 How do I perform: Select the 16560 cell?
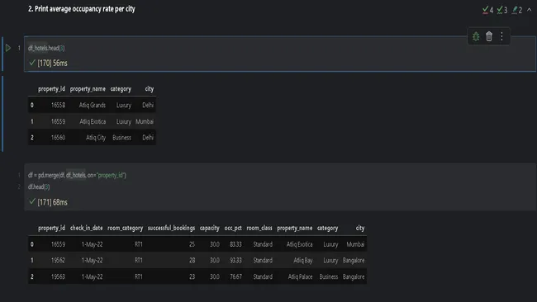pyautogui.click(x=58, y=138)
